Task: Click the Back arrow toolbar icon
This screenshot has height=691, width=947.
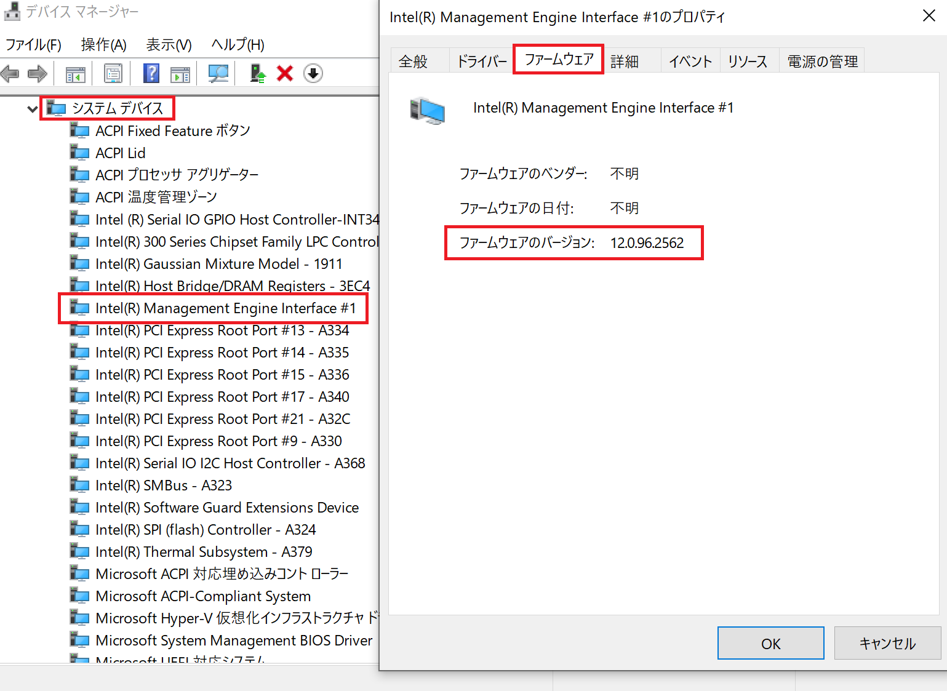Action: [x=10, y=74]
